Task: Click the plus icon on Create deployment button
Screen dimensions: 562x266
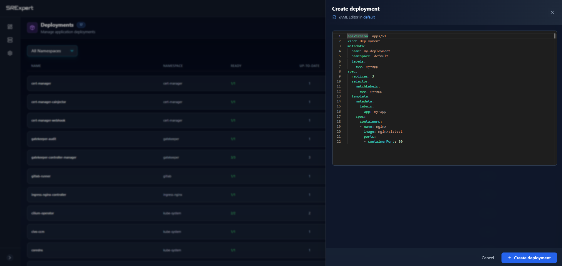Action: pyautogui.click(x=510, y=257)
